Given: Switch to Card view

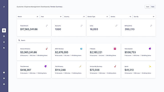Looking at the screenshot, I should click(x=147, y=7).
